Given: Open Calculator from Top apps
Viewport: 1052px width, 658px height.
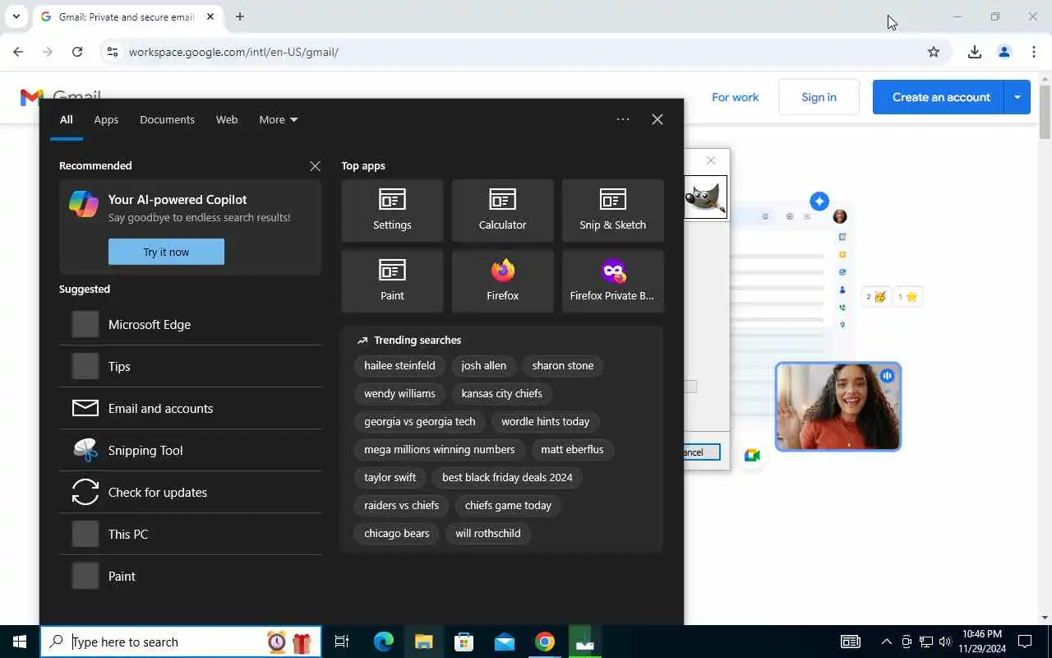Looking at the screenshot, I should pos(502,211).
